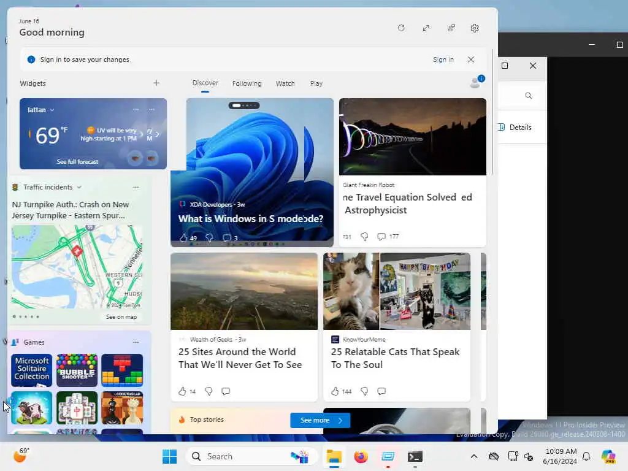Like the Windows S mode article
This screenshot has height=471, width=628.
point(183,238)
